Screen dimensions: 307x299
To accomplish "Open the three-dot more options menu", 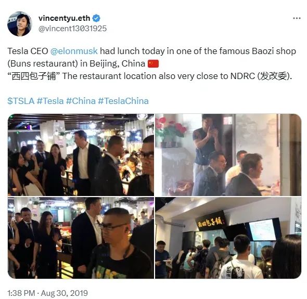I will (297, 18).
